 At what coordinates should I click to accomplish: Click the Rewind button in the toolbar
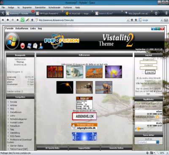[3, 20]
